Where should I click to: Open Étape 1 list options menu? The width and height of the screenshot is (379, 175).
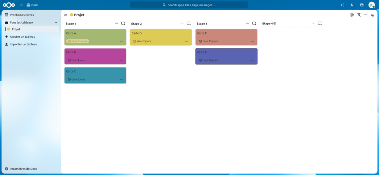click(117, 23)
